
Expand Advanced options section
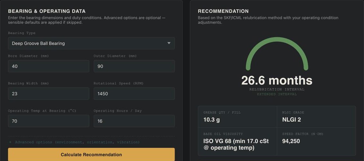(74, 142)
